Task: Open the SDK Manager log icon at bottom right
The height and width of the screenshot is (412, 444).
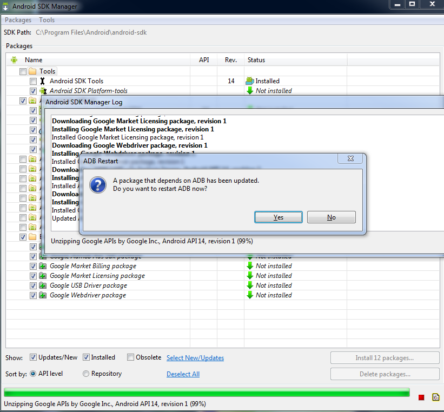Action: click(x=436, y=397)
